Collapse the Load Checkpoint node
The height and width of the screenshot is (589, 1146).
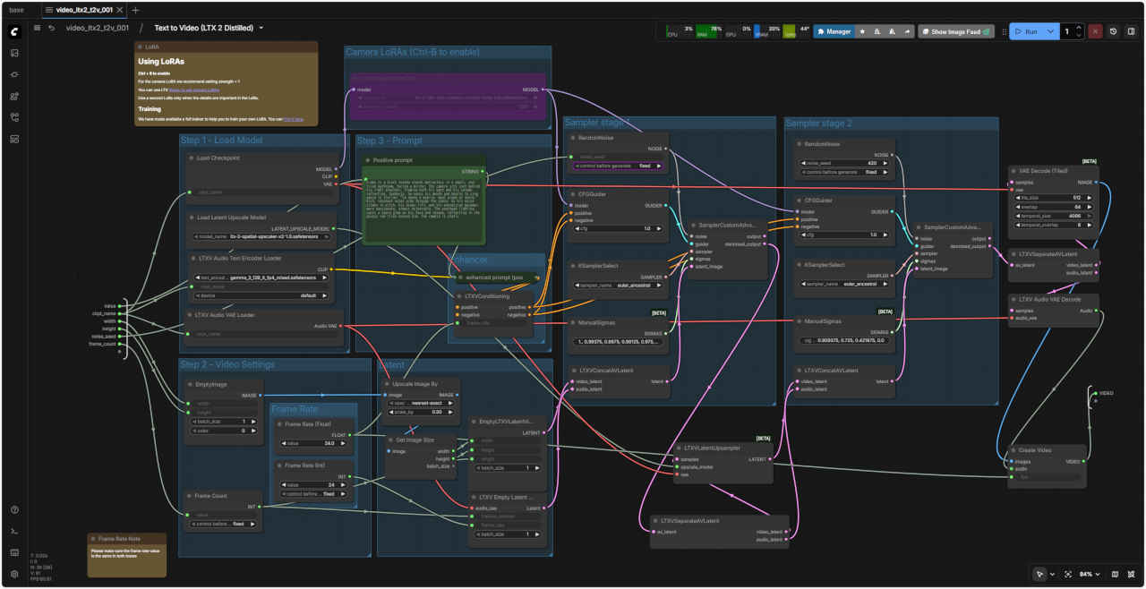pyautogui.click(x=192, y=158)
